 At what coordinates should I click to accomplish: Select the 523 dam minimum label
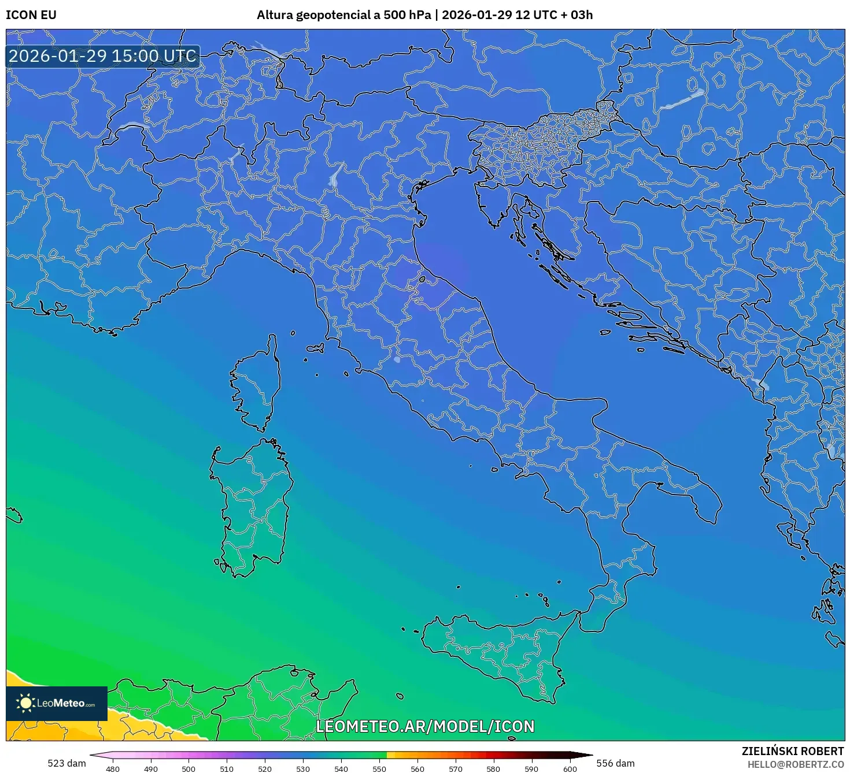(x=65, y=763)
